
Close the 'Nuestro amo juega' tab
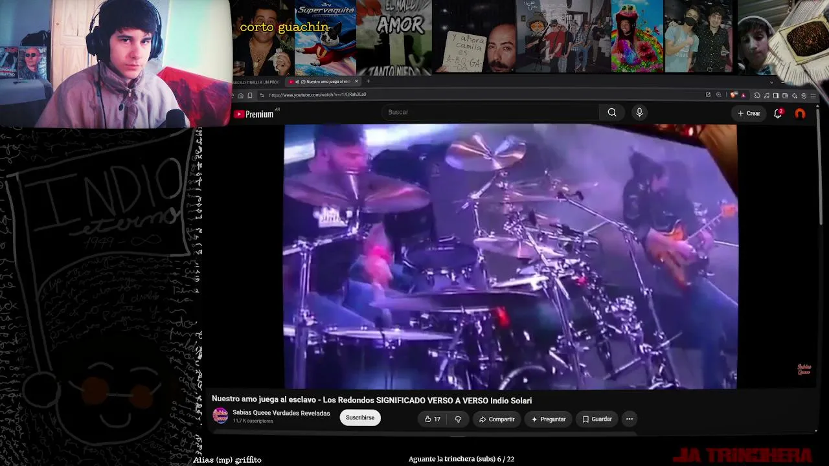tap(356, 82)
